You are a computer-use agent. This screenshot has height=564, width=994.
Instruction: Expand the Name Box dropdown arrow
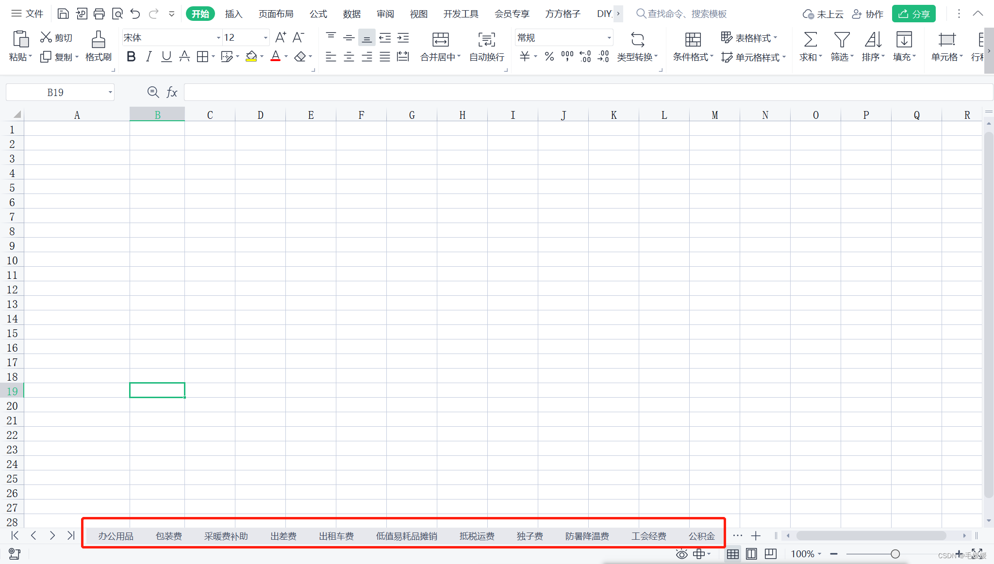110,92
